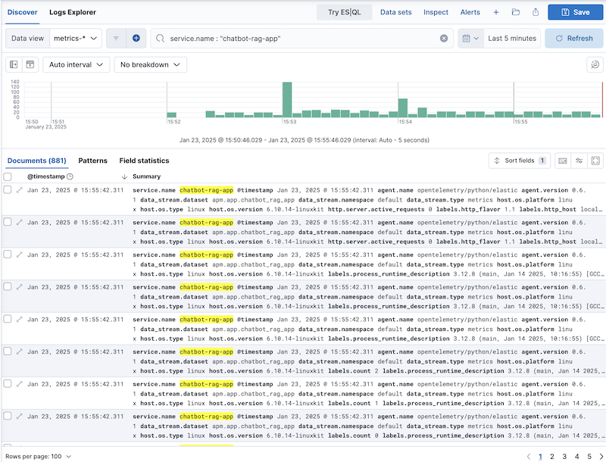Check the first document row checkbox

pyautogui.click(x=8, y=190)
